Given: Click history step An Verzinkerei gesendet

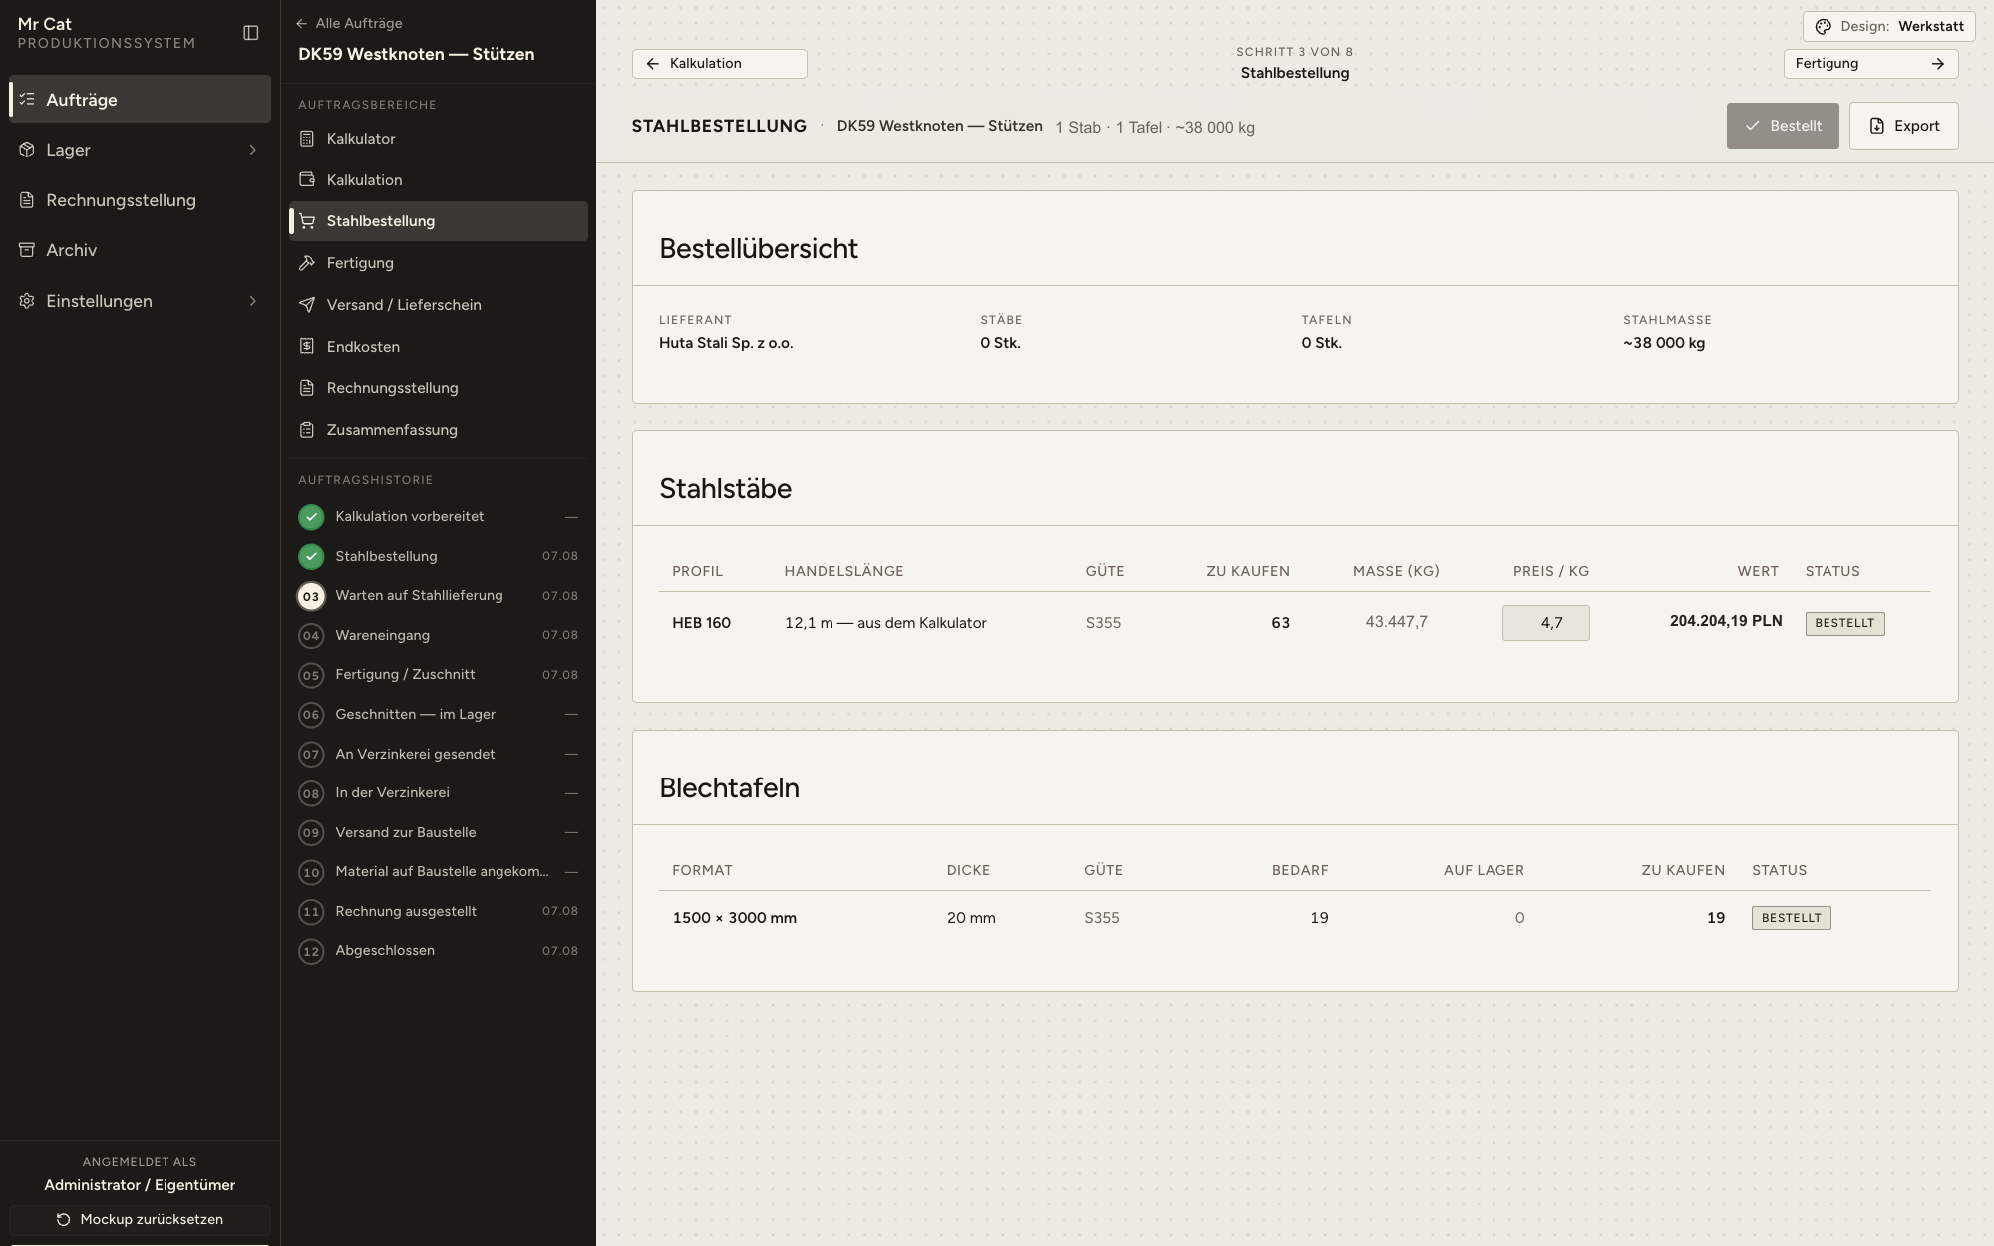Looking at the screenshot, I should [439, 754].
